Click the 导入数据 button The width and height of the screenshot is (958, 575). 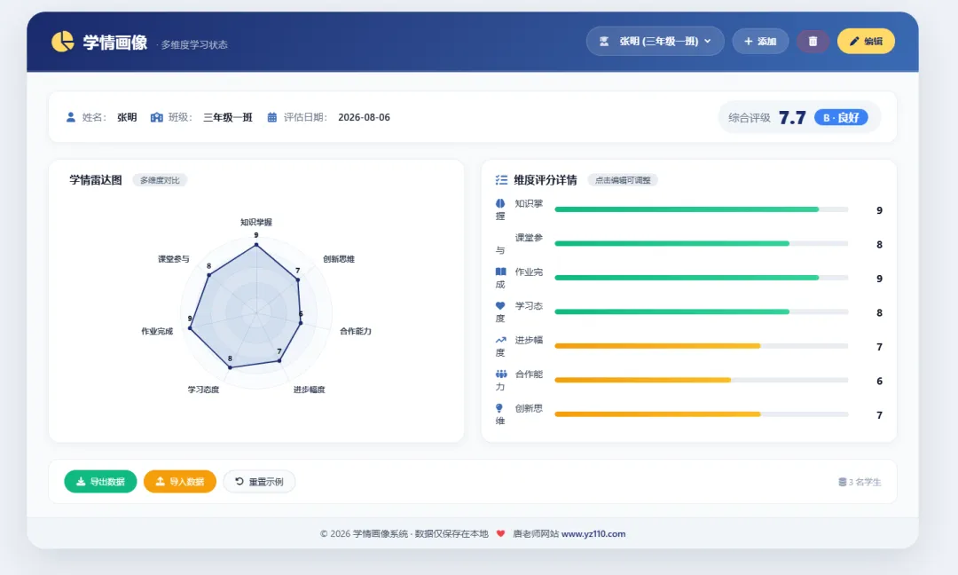click(179, 482)
